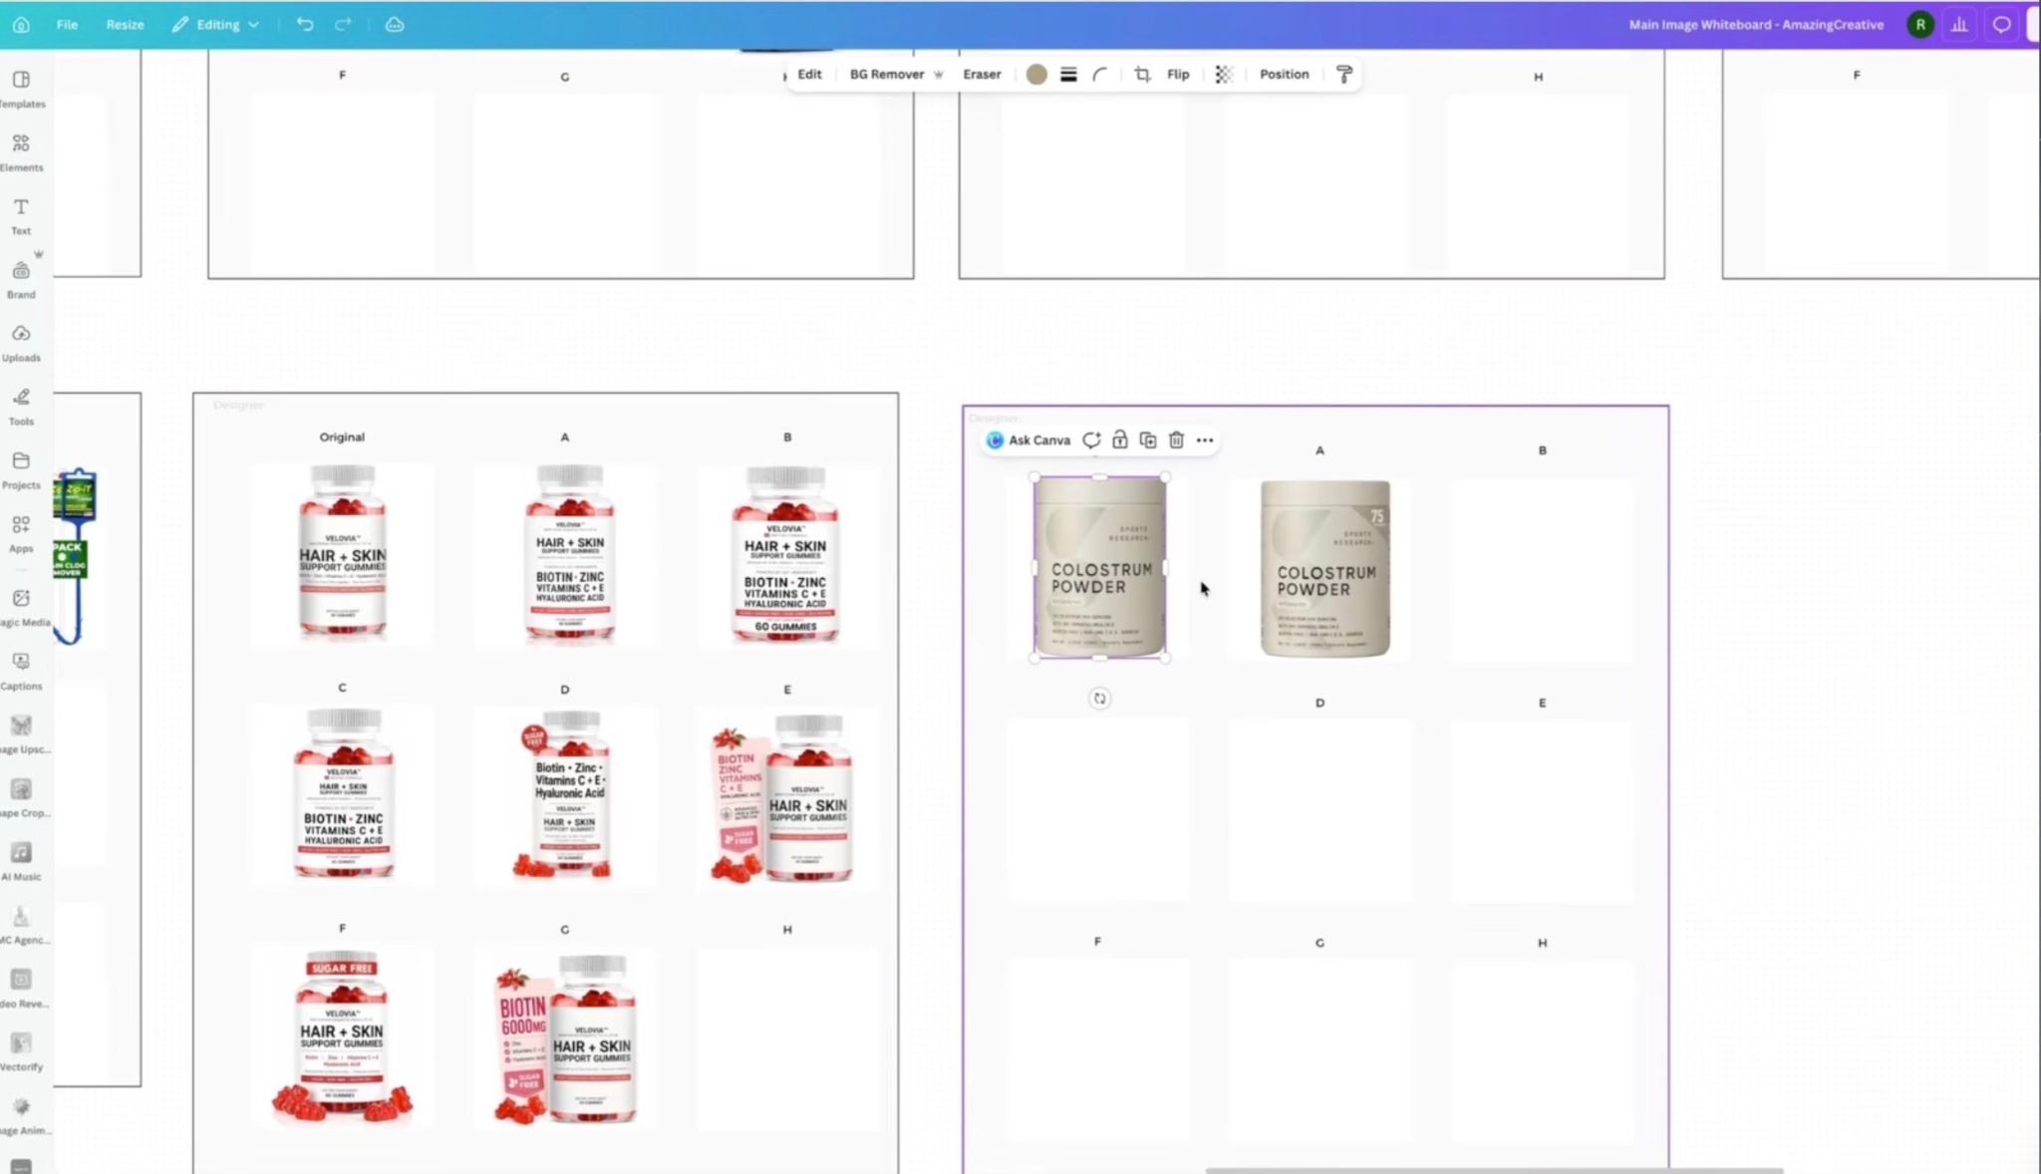Open the File menu
The width and height of the screenshot is (2041, 1174).
pyautogui.click(x=67, y=25)
